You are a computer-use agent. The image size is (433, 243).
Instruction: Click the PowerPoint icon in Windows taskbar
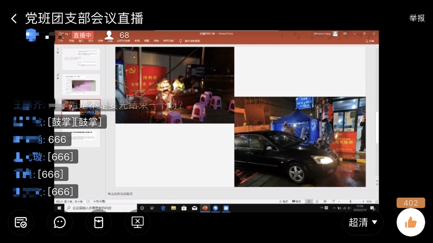[205, 208]
